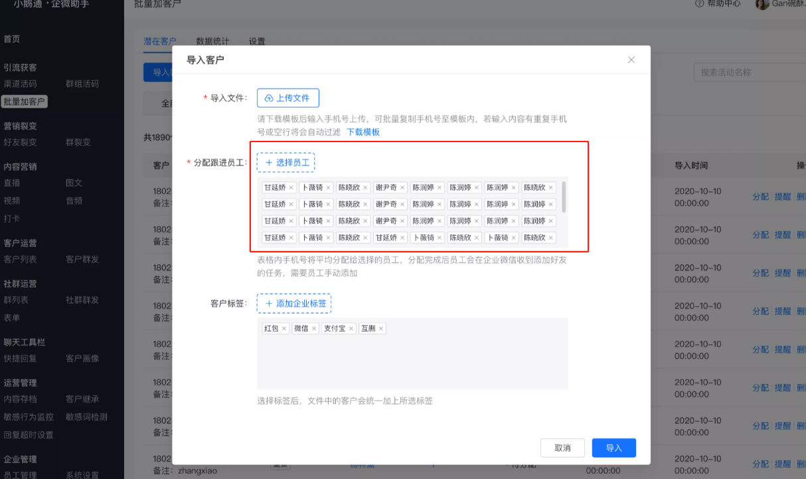Cancel the import with 取消

tap(562, 448)
